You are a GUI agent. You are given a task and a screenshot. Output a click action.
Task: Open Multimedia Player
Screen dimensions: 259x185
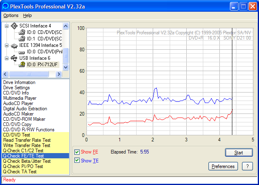[20, 98]
